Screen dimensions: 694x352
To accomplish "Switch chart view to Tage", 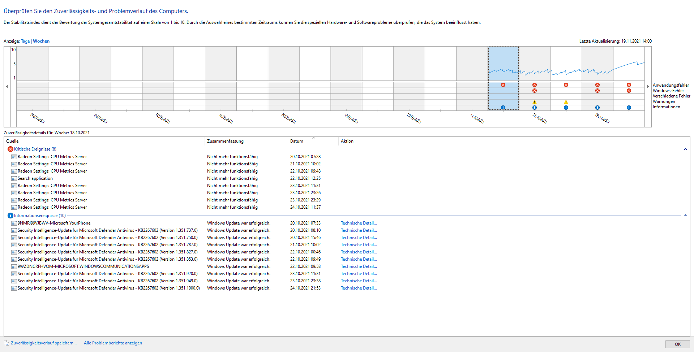I will point(25,41).
